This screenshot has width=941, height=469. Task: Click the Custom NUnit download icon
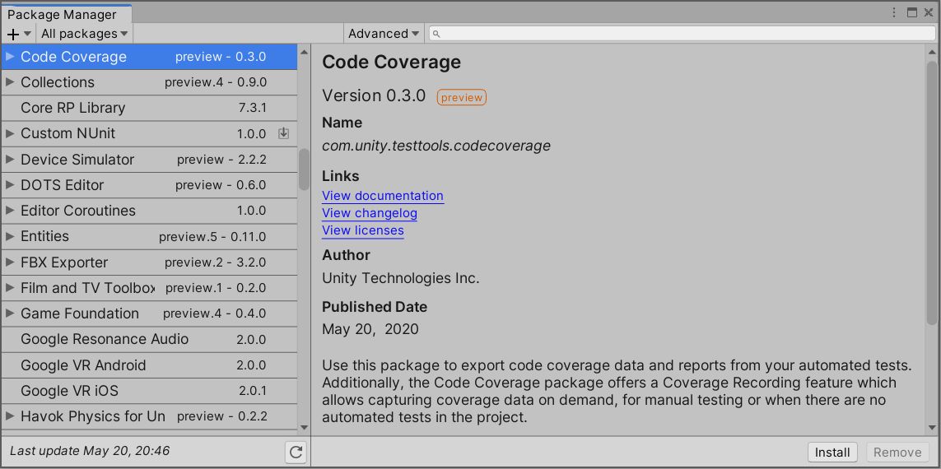[x=283, y=133]
